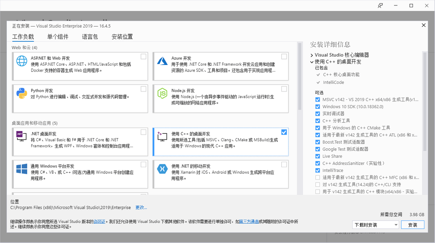Click the 安装 button

(413, 225)
